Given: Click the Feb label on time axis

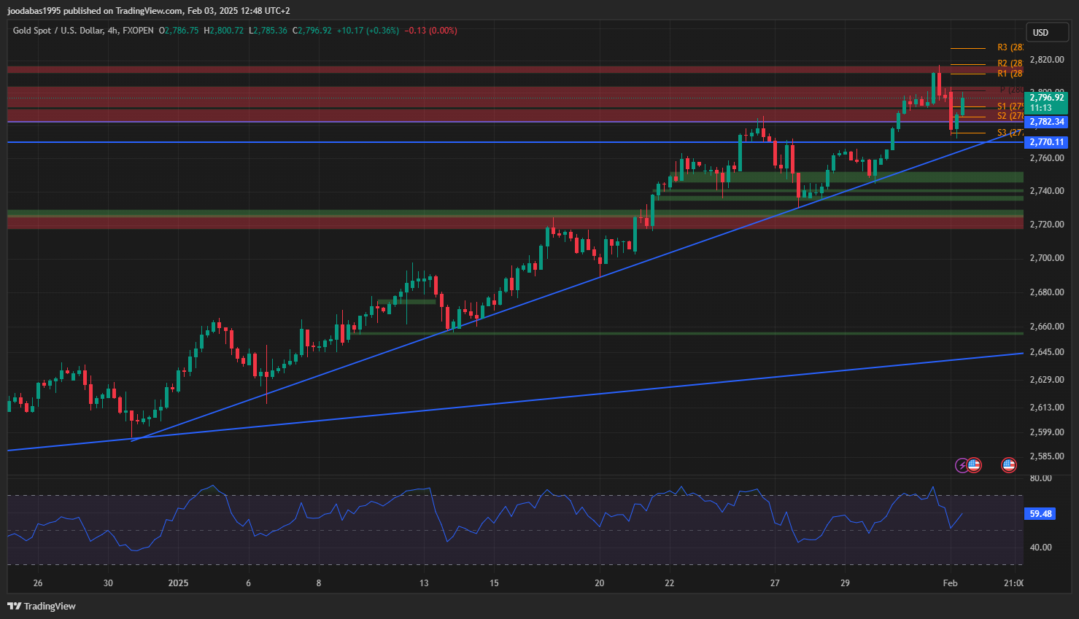Looking at the screenshot, I should (950, 583).
